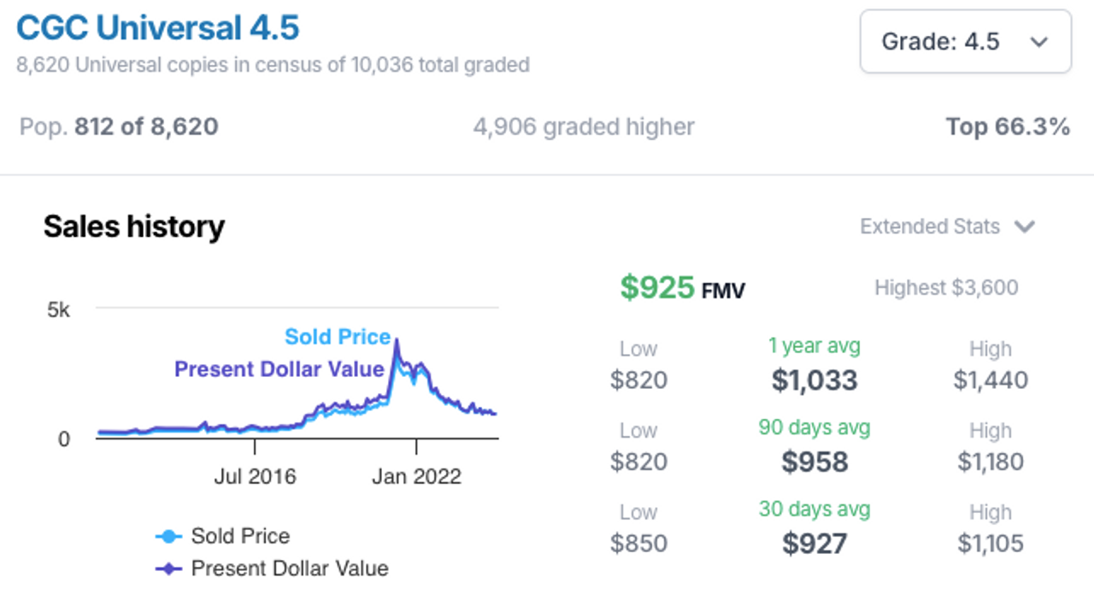Image resolution: width=1094 pixels, height=601 pixels.
Task: Click the census copies subtitle text
Action: point(273,65)
